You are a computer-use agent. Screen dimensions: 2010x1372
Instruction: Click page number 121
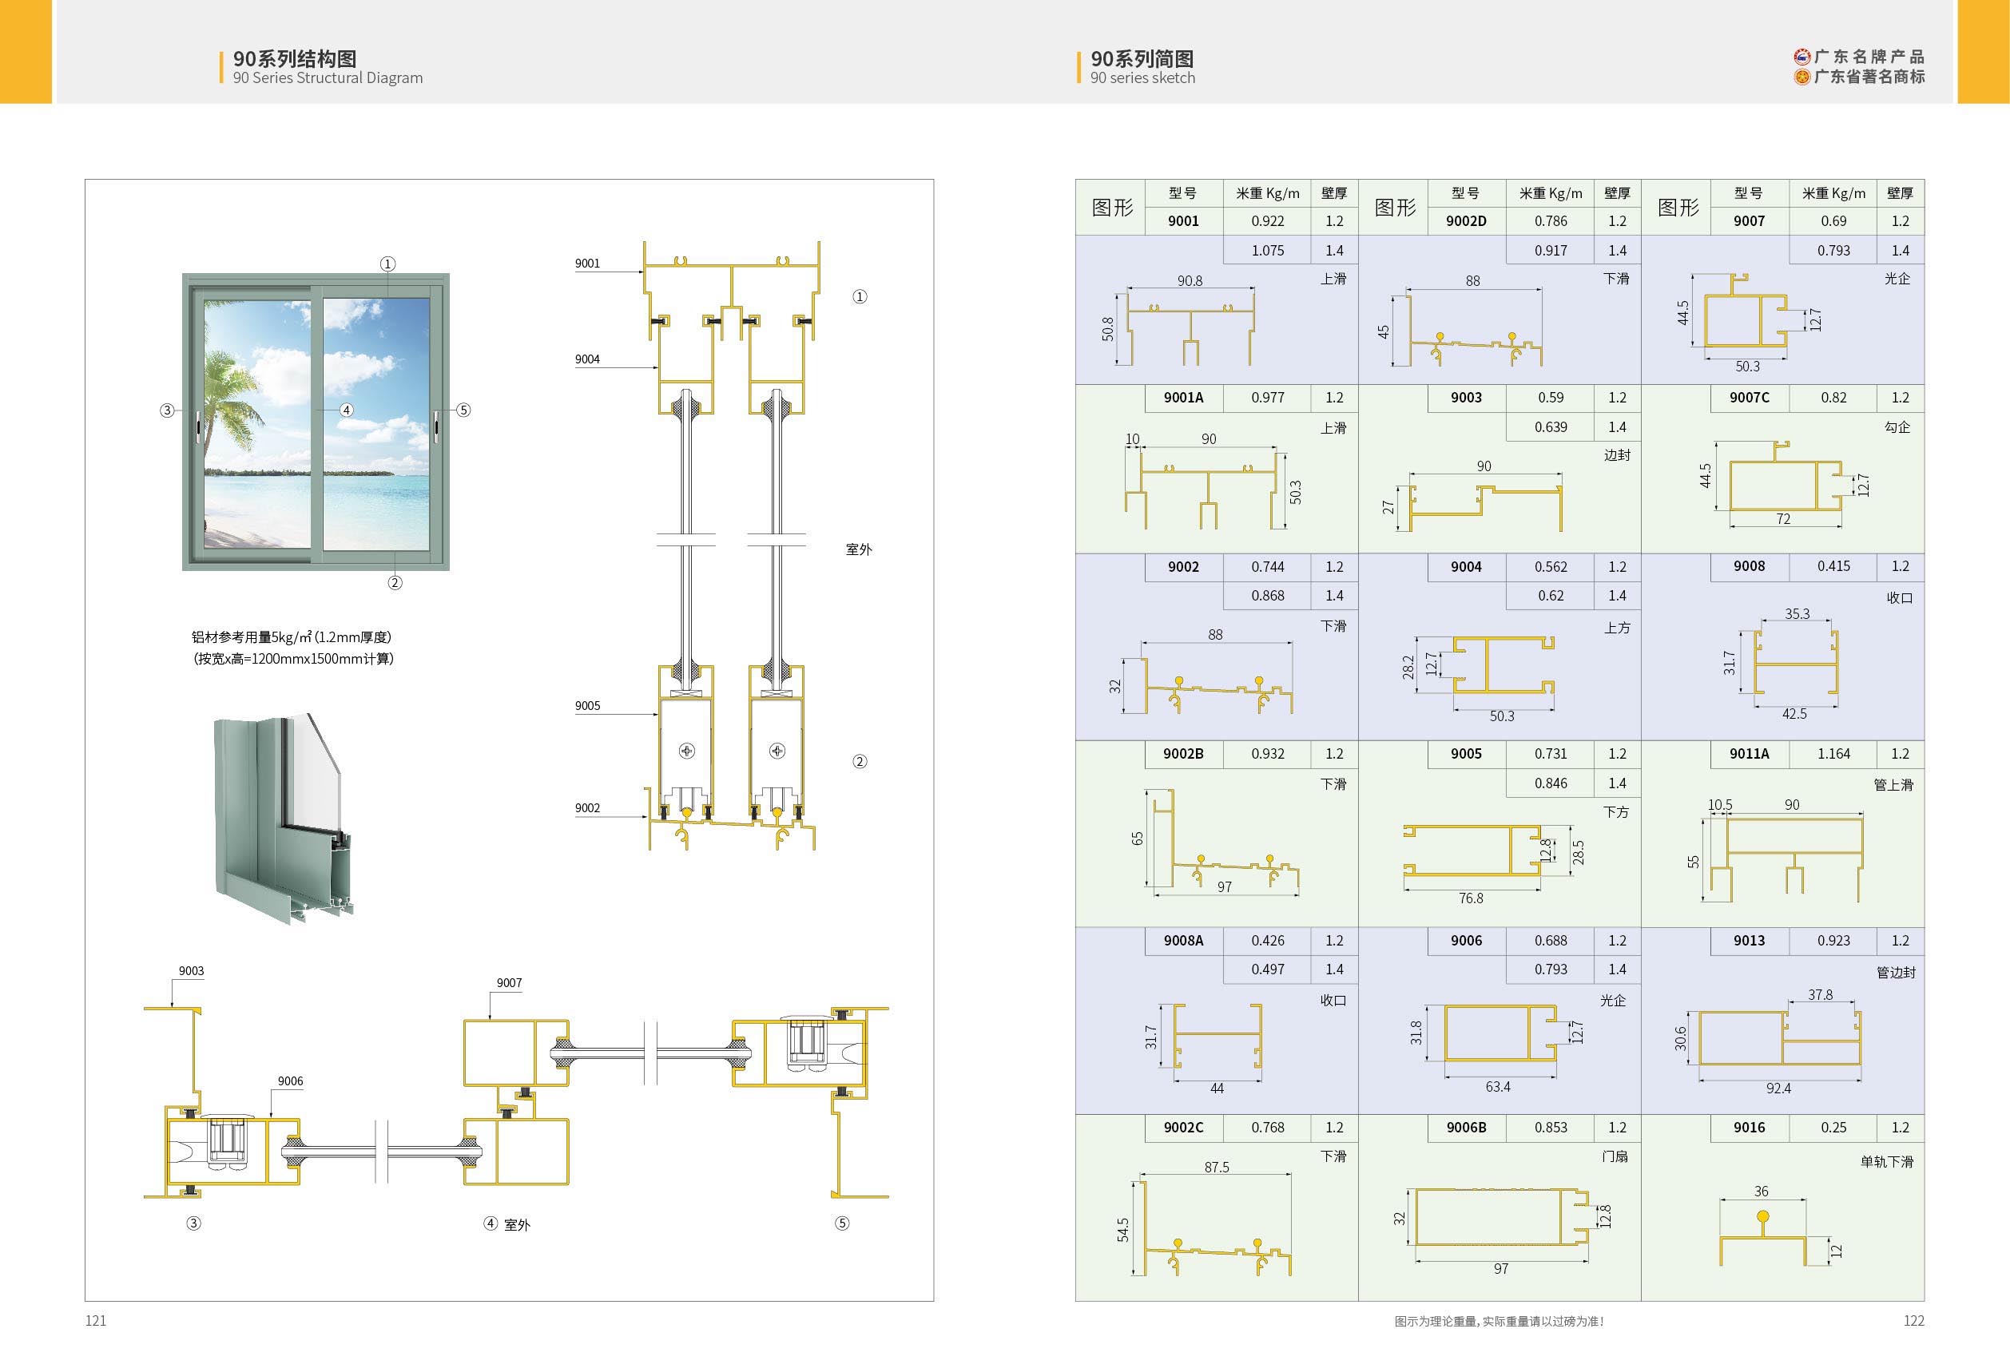click(x=95, y=1320)
